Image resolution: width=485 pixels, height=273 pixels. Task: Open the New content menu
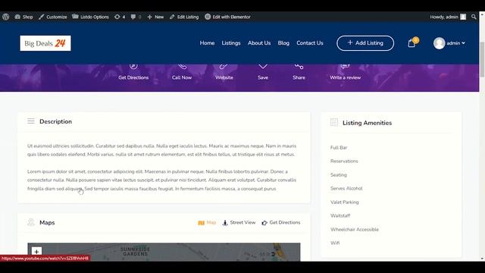tap(155, 17)
